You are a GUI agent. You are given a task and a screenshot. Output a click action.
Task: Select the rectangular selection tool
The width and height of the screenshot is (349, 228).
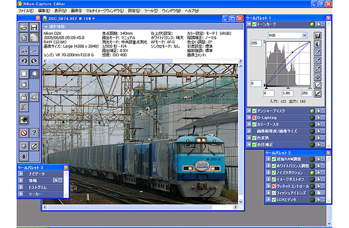point(24,74)
